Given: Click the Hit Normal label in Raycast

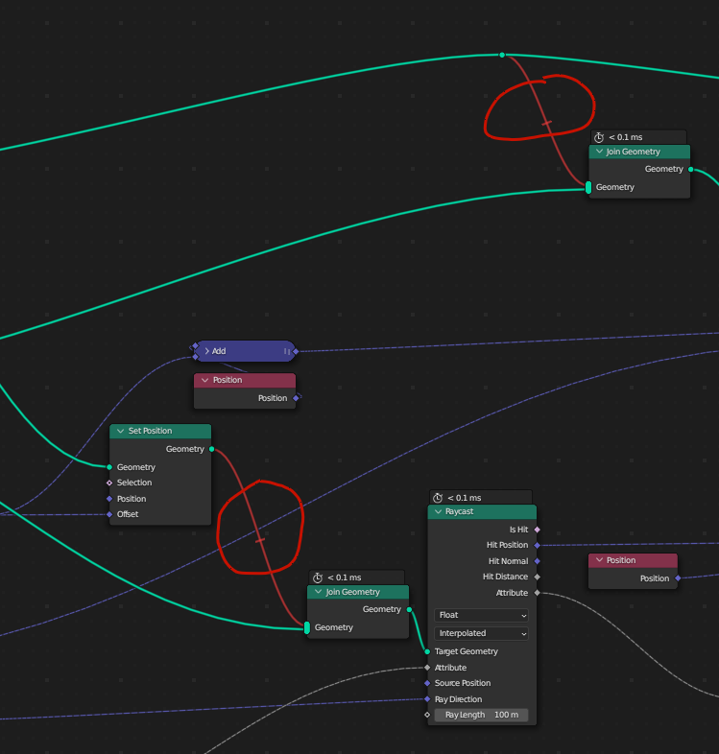Looking at the screenshot, I should (x=508, y=561).
